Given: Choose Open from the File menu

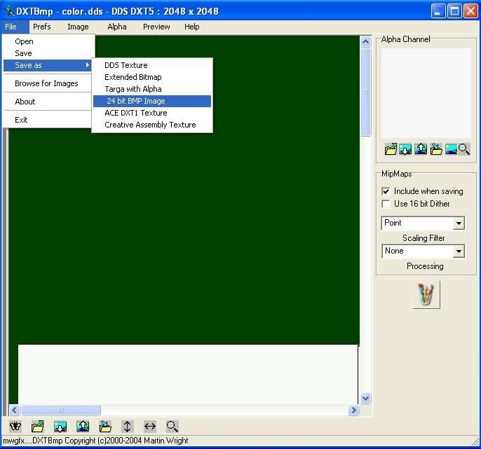Looking at the screenshot, I should [x=48, y=41].
